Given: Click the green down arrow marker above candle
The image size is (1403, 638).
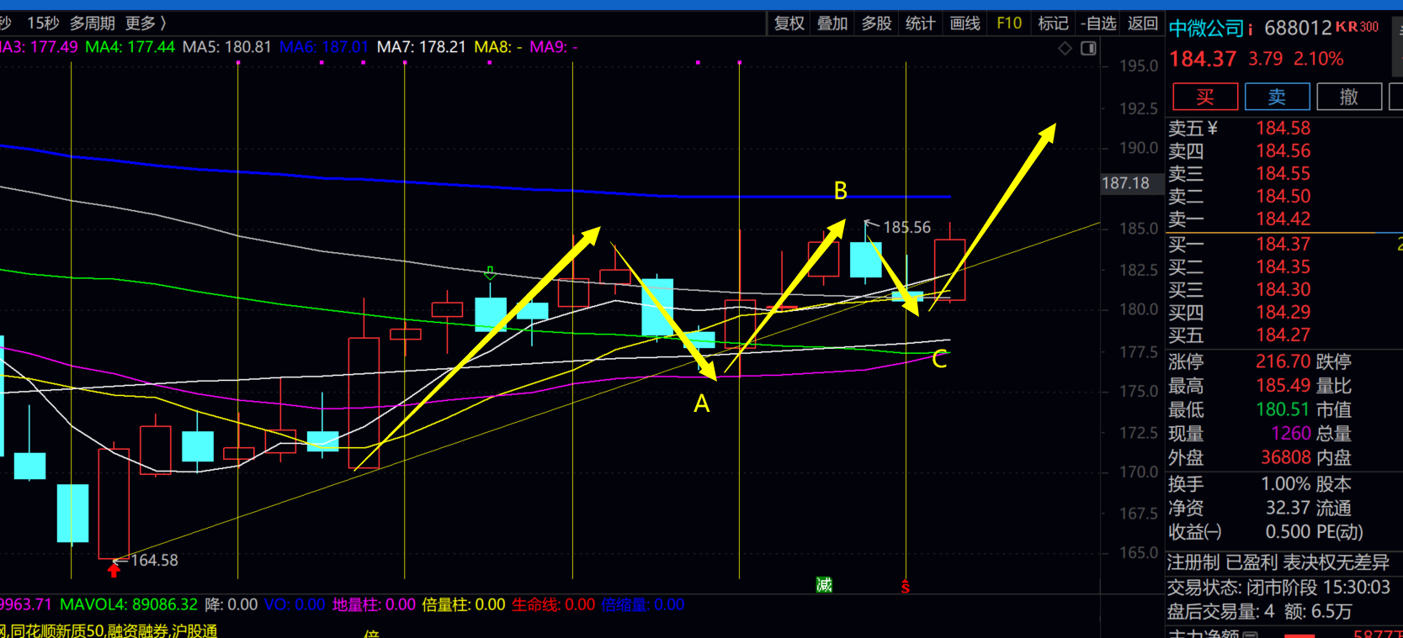Looking at the screenshot, I should coord(490,273).
